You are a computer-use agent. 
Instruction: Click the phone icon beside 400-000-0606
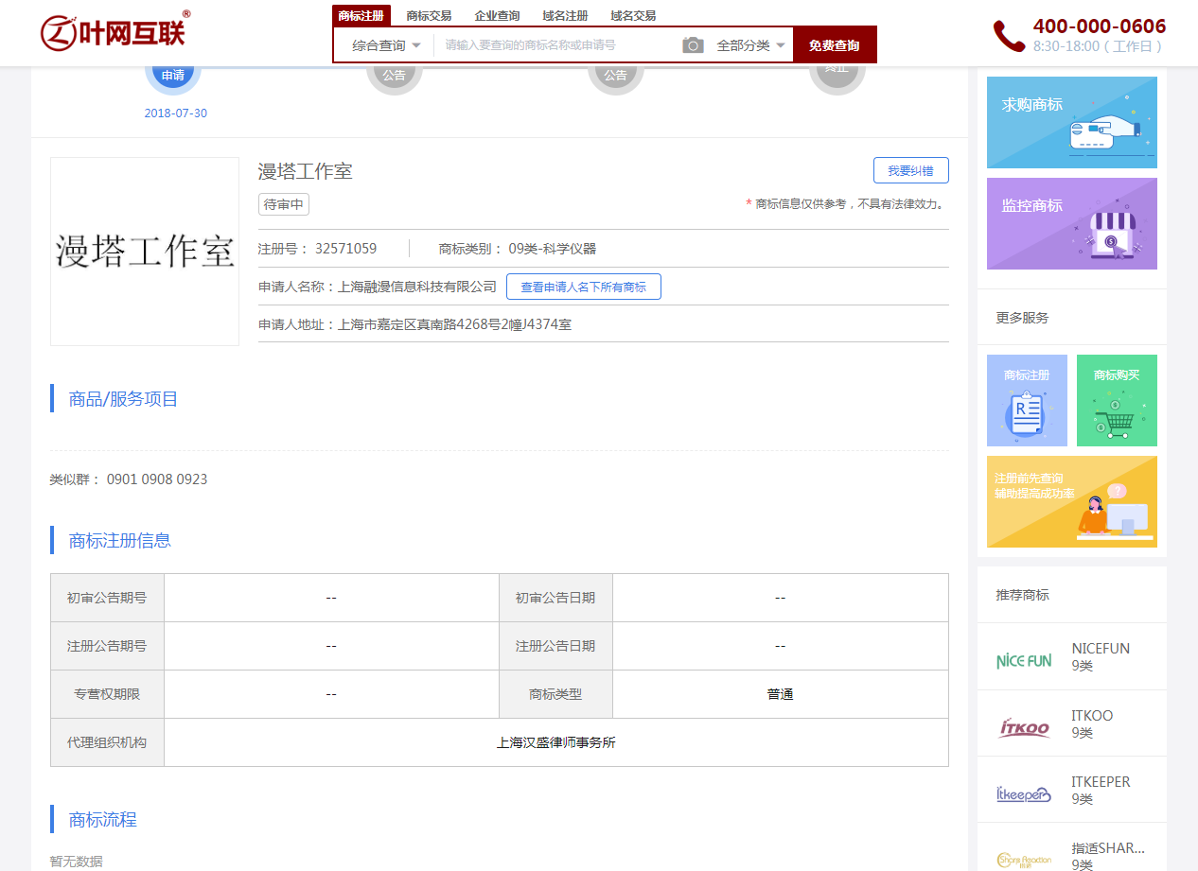pyautogui.click(x=1008, y=36)
